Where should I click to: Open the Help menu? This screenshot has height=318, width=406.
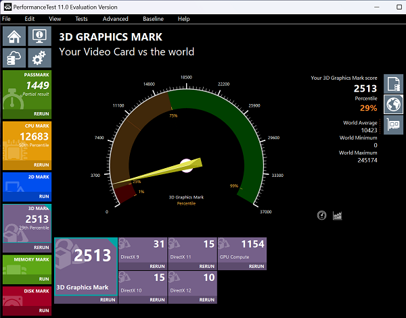(183, 19)
